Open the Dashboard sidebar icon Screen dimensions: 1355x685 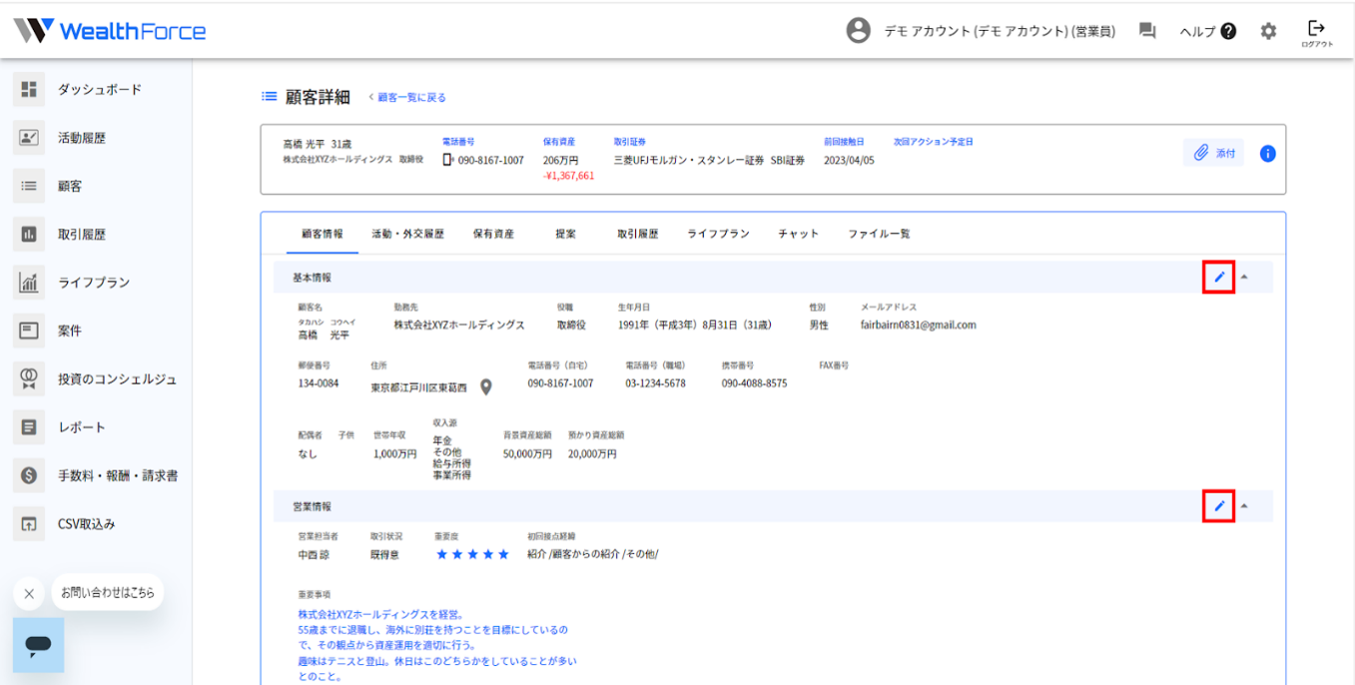pyautogui.click(x=29, y=89)
